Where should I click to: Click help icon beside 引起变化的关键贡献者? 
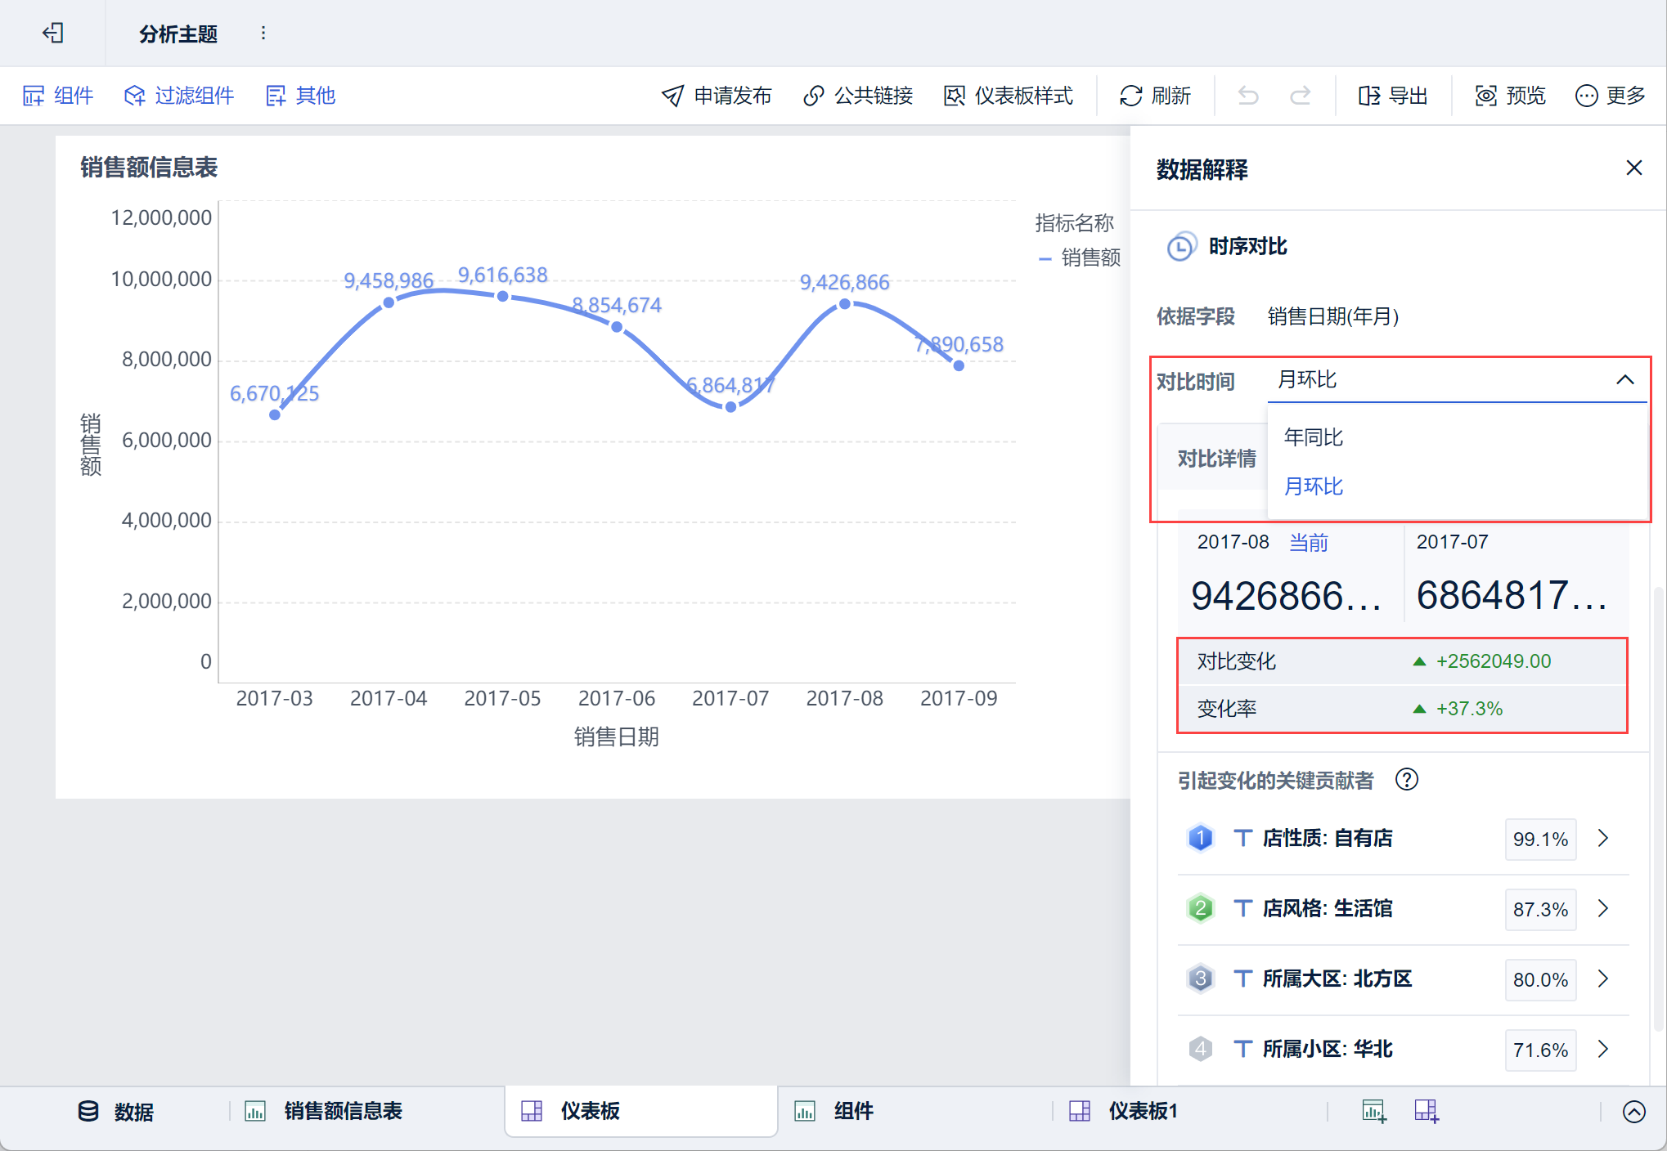click(x=1406, y=780)
